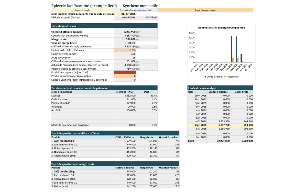
Task: Select the Œufs revenue value 414.000
Action: [x=125, y=152]
